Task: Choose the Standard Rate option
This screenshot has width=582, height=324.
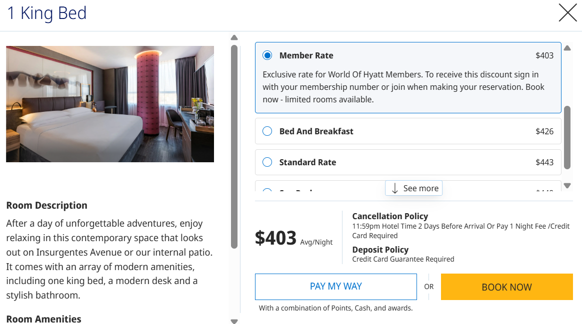Action: [267, 162]
